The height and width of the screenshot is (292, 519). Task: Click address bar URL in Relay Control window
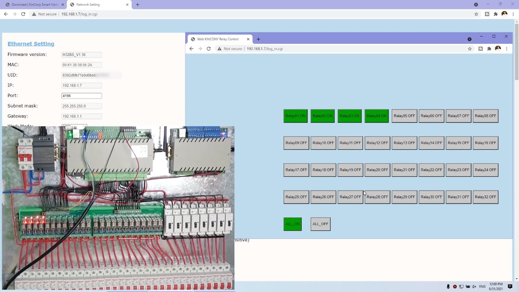pos(265,49)
